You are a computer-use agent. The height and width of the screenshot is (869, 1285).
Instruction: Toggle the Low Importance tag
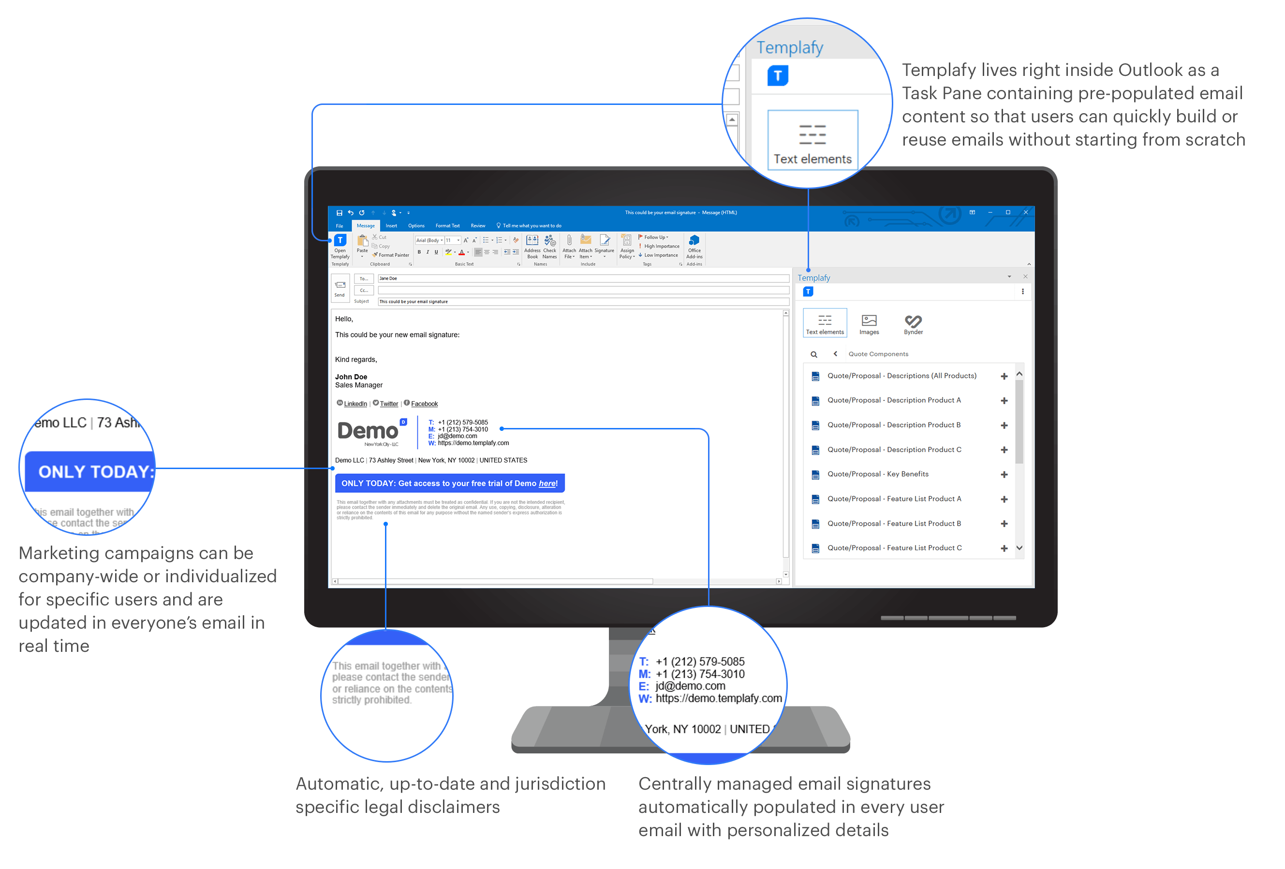[659, 255]
